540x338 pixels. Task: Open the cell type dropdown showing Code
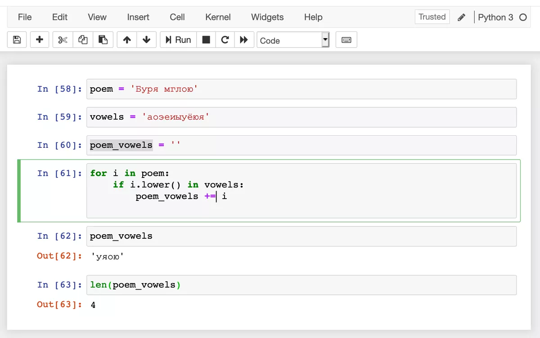[293, 40]
